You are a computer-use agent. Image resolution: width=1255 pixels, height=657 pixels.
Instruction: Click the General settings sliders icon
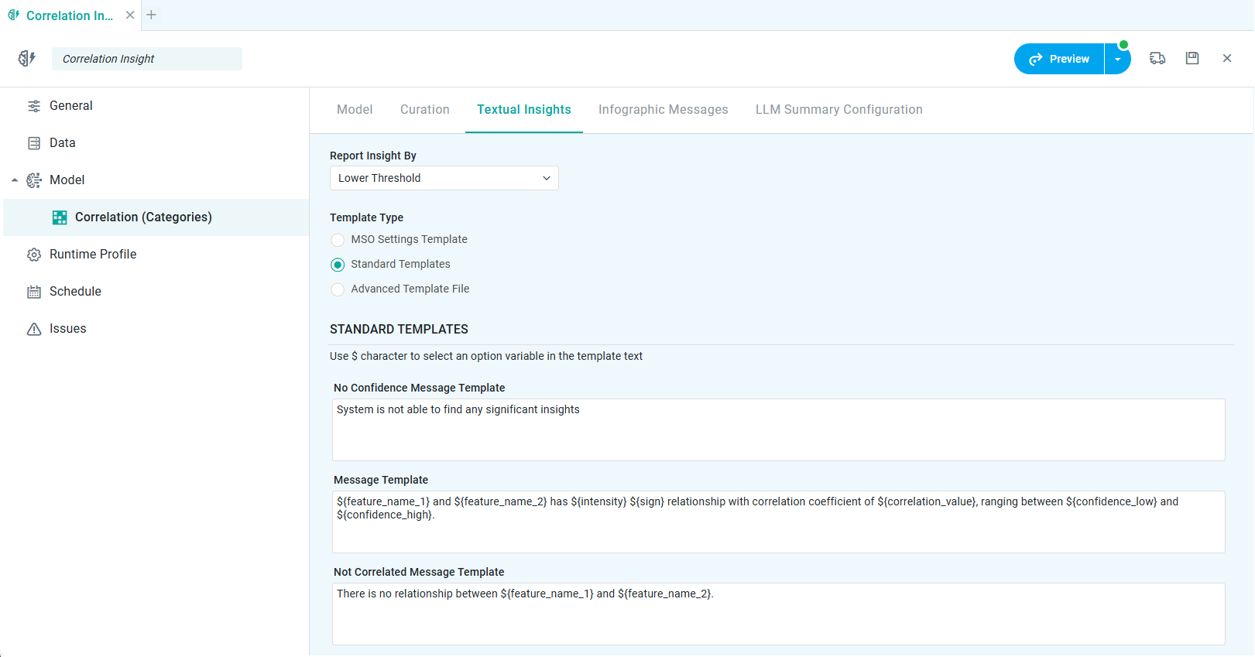click(34, 106)
